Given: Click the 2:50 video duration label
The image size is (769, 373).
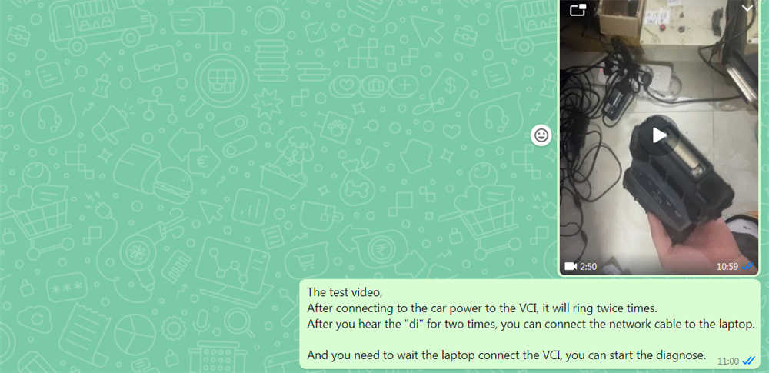Looking at the screenshot, I should pos(588,267).
